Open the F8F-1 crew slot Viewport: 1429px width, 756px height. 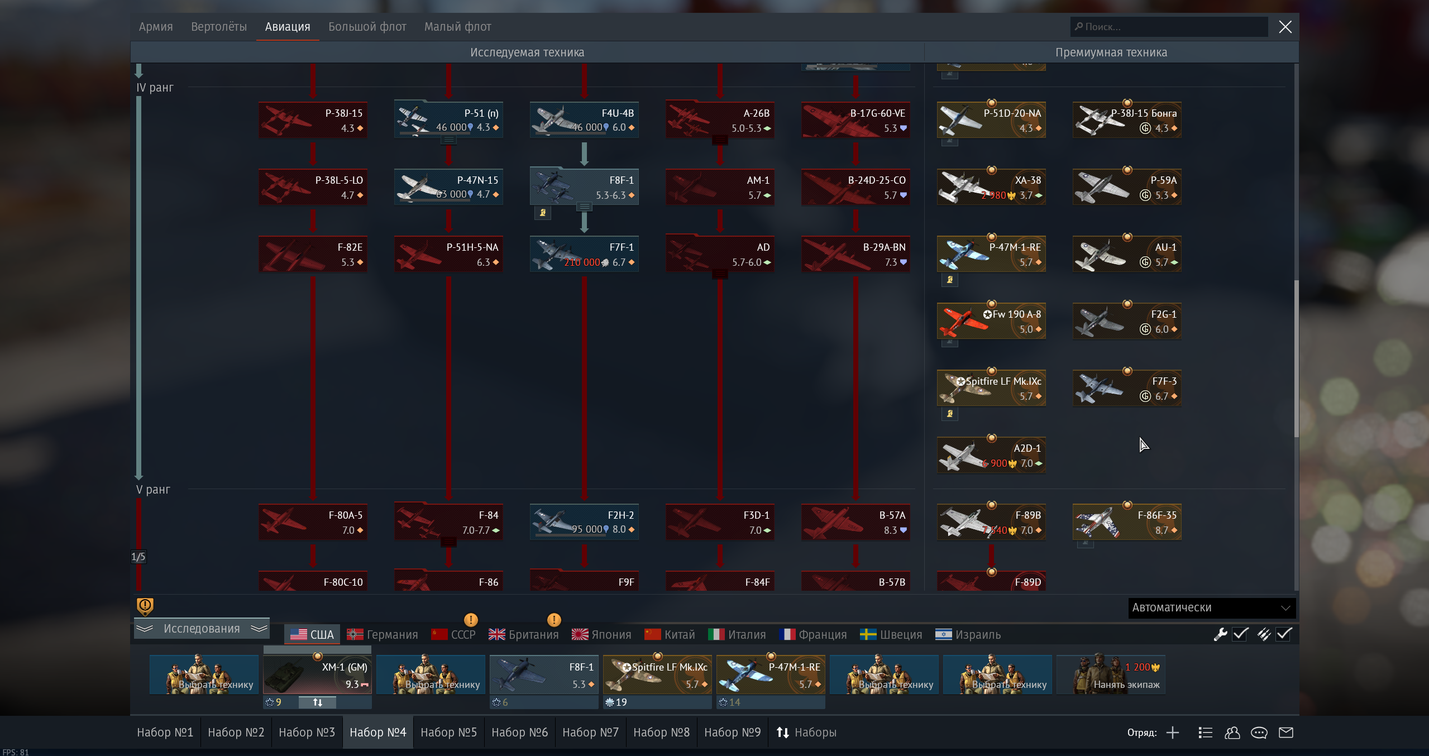[544, 674]
